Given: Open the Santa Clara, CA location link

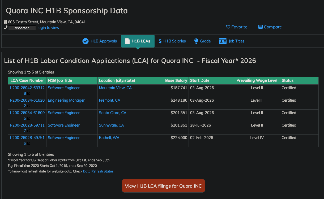Looking at the screenshot, I should click(113, 113).
